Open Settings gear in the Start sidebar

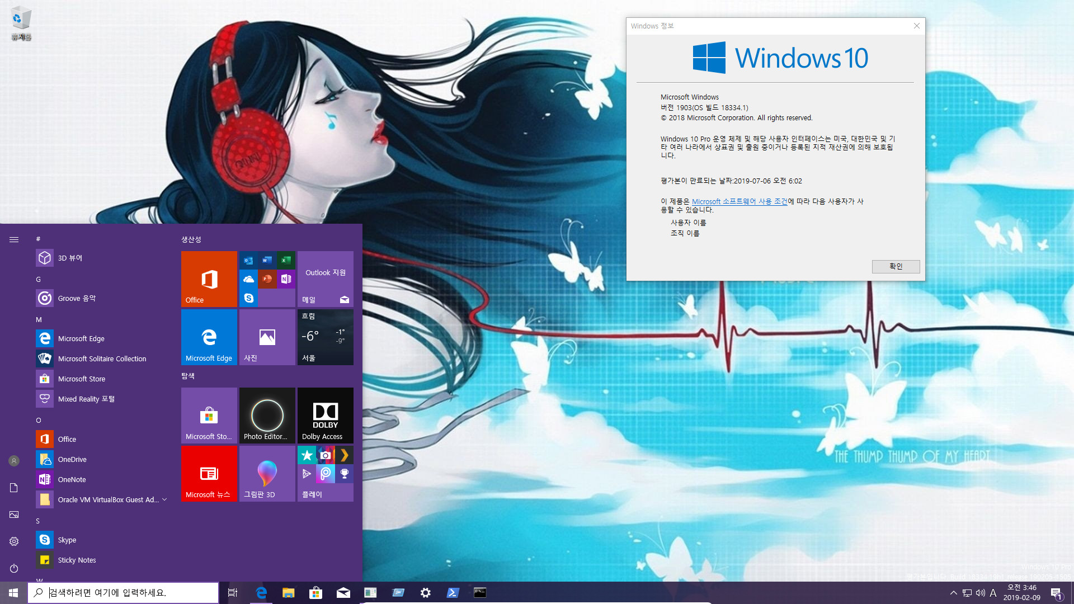point(14,541)
